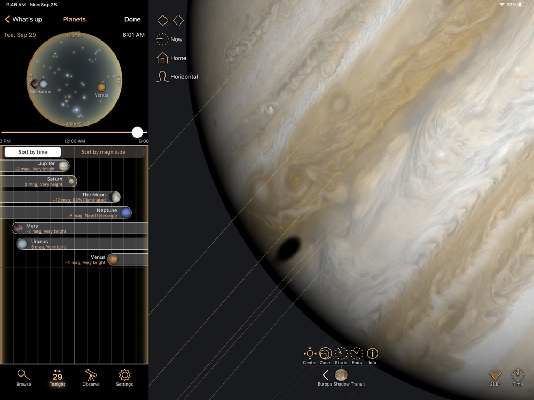Go to Home view

(171, 58)
